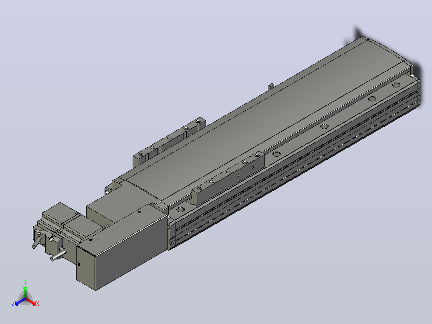Select the motor cover box on the model
The height and width of the screenshot is (324, 432).
pos(121,247)
